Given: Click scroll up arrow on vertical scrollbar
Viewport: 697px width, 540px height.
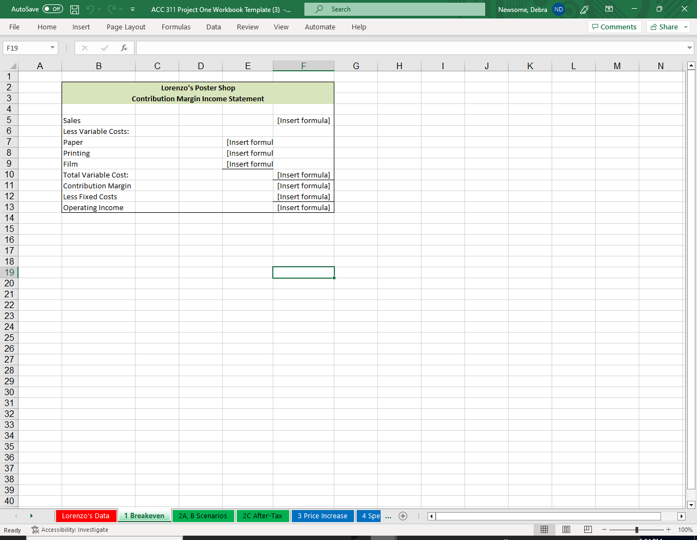Looking at the screenshot, I should click(x=691, y=66).
